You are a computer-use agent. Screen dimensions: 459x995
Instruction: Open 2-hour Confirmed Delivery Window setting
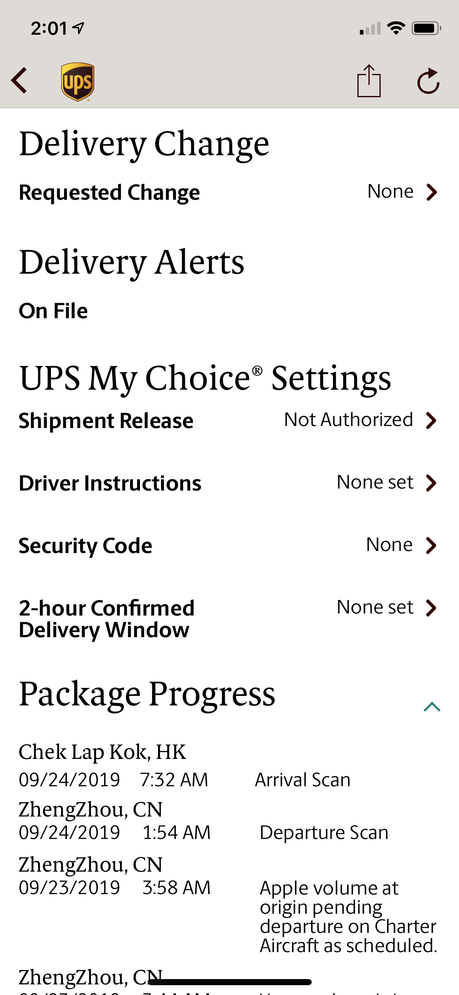[228, 618]
